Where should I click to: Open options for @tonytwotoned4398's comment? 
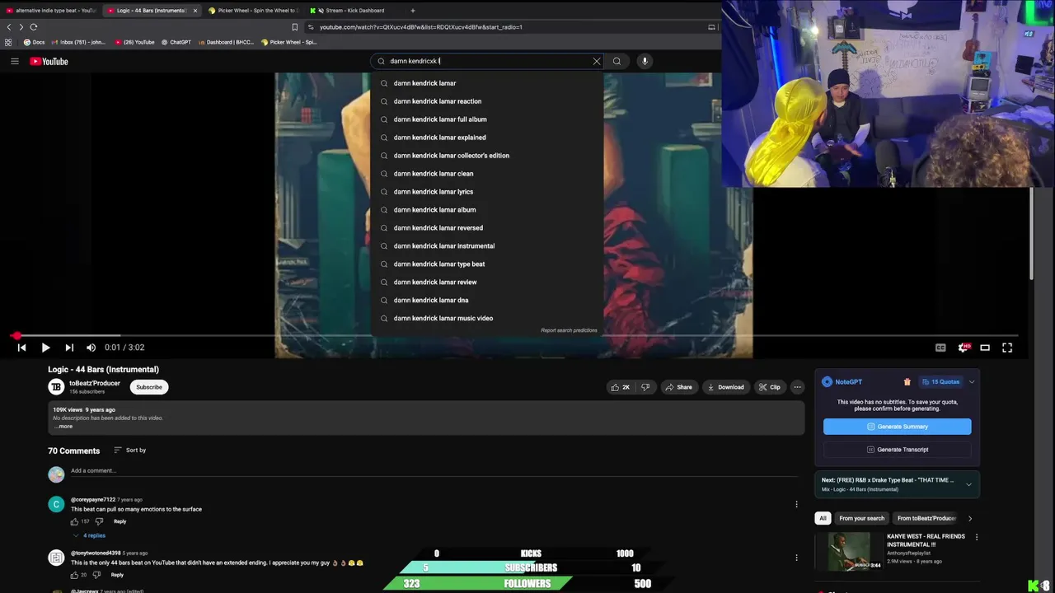pos(796,558)
